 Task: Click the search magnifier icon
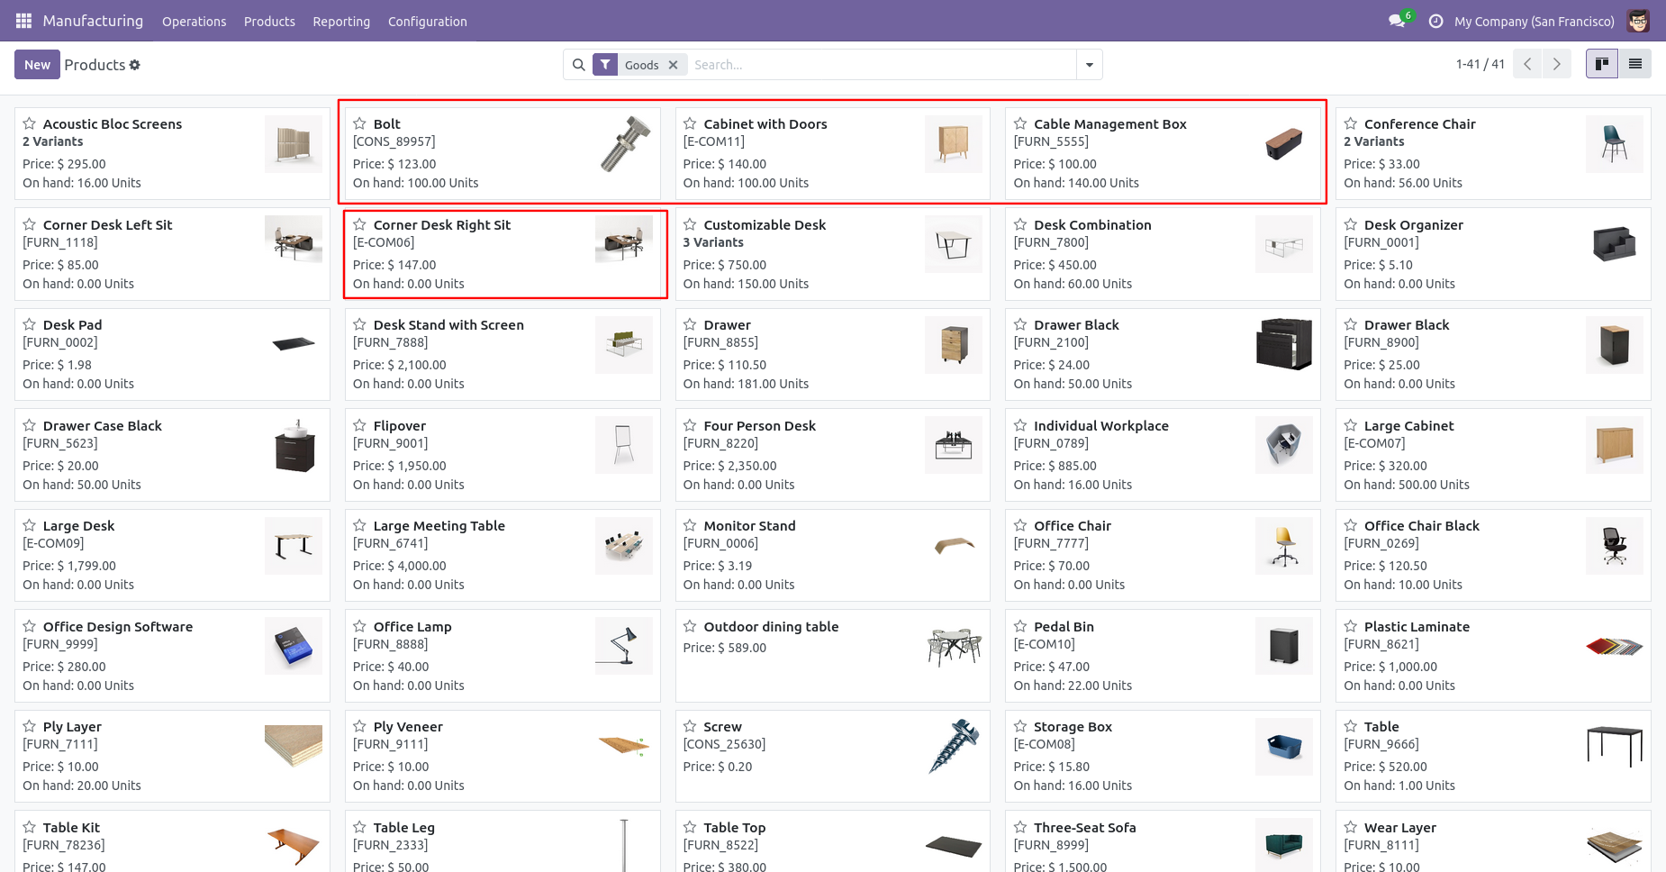(x=579, y=65)
